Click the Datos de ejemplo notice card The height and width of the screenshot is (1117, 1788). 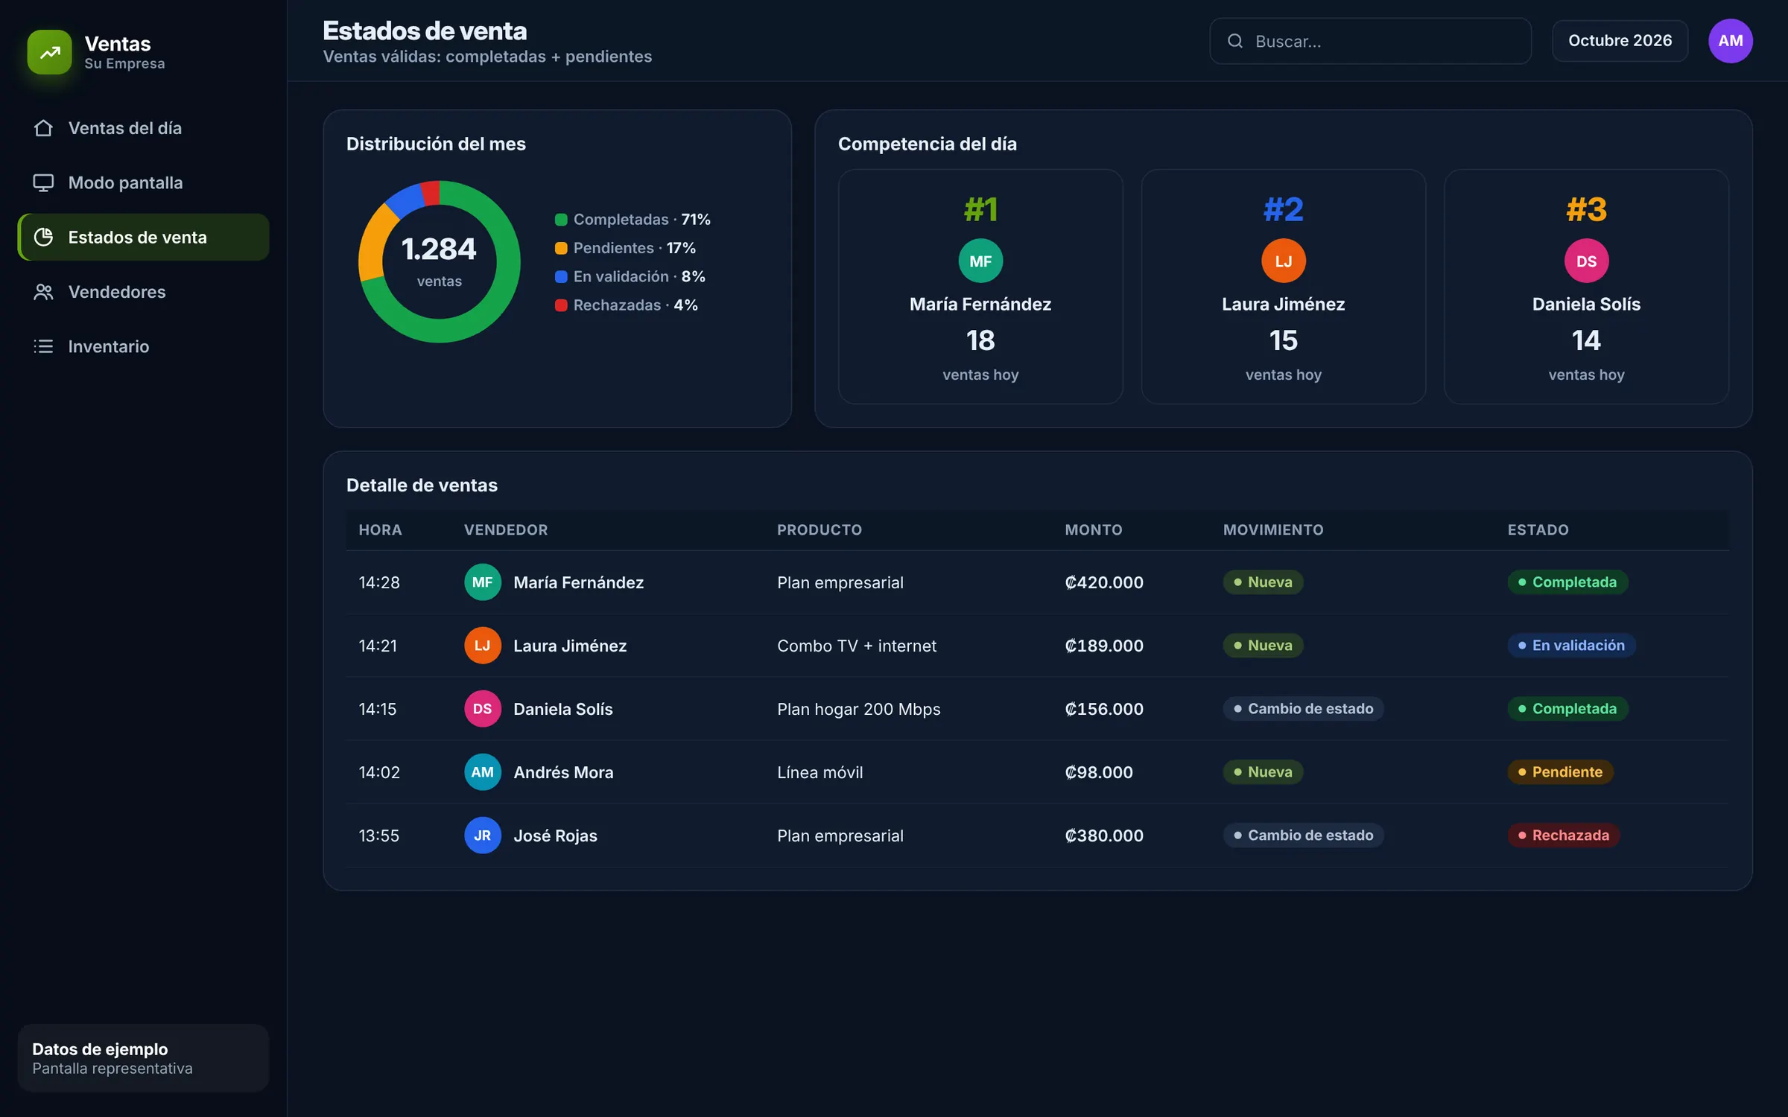click(x=143, y=1057)
